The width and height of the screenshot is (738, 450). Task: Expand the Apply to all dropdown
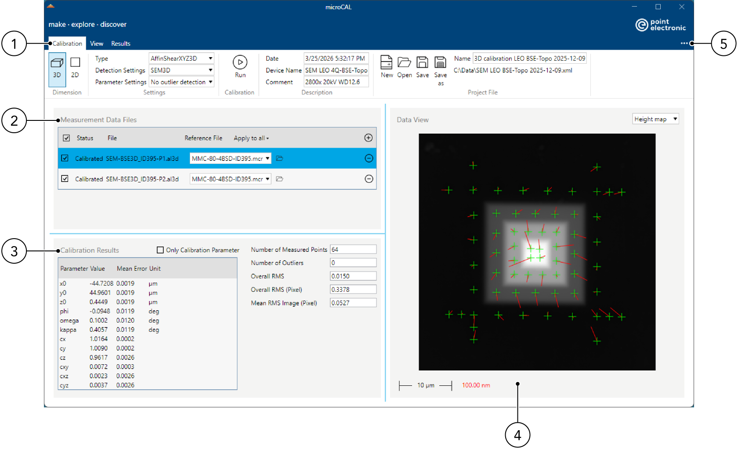(x=251, y=138)
